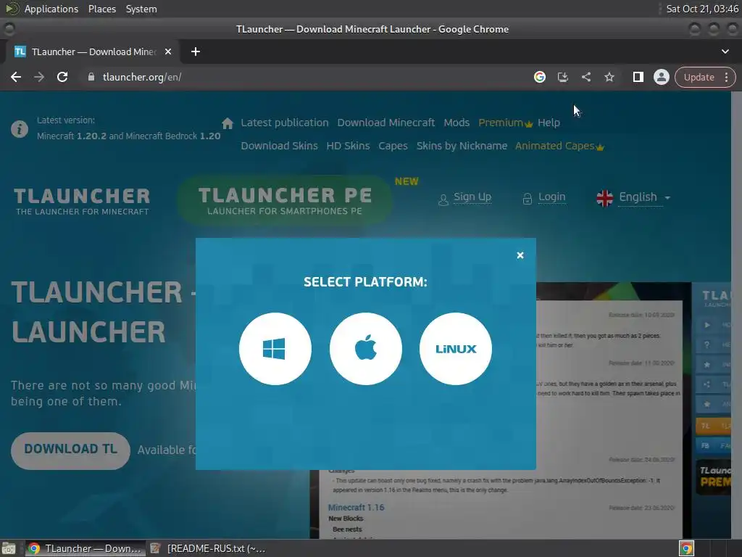Reload the TLauncher page
This screenshot has width=742, height=557.
62,77
